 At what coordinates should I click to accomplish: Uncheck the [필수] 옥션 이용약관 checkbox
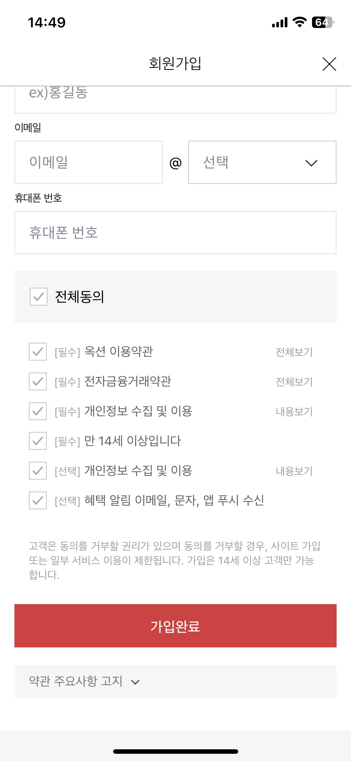coord(37,352)
